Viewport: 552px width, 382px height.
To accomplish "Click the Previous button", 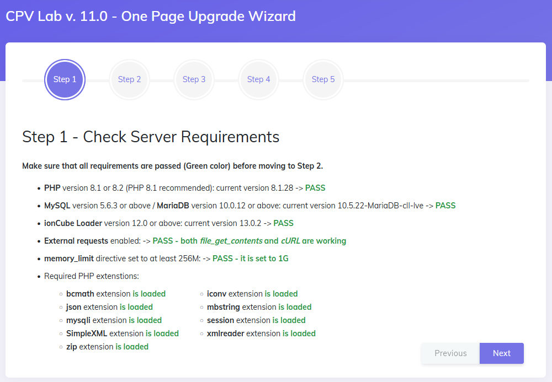I will coord(450,353).
